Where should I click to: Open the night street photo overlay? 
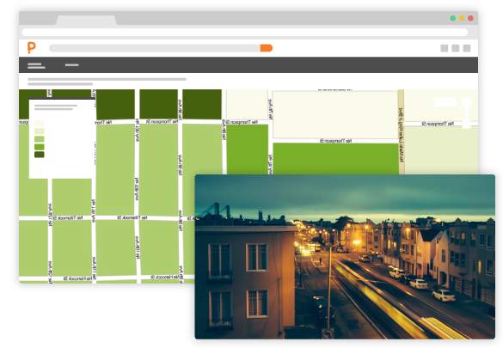(x=345, y=257)
